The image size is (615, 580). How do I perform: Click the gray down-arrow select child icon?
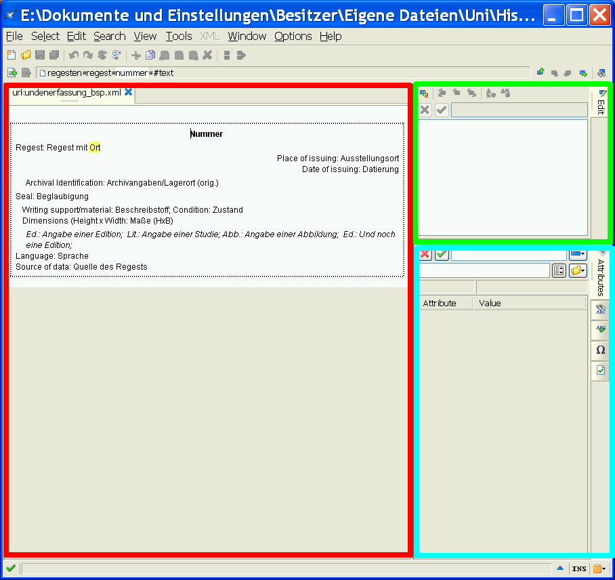tap(555, 73)
